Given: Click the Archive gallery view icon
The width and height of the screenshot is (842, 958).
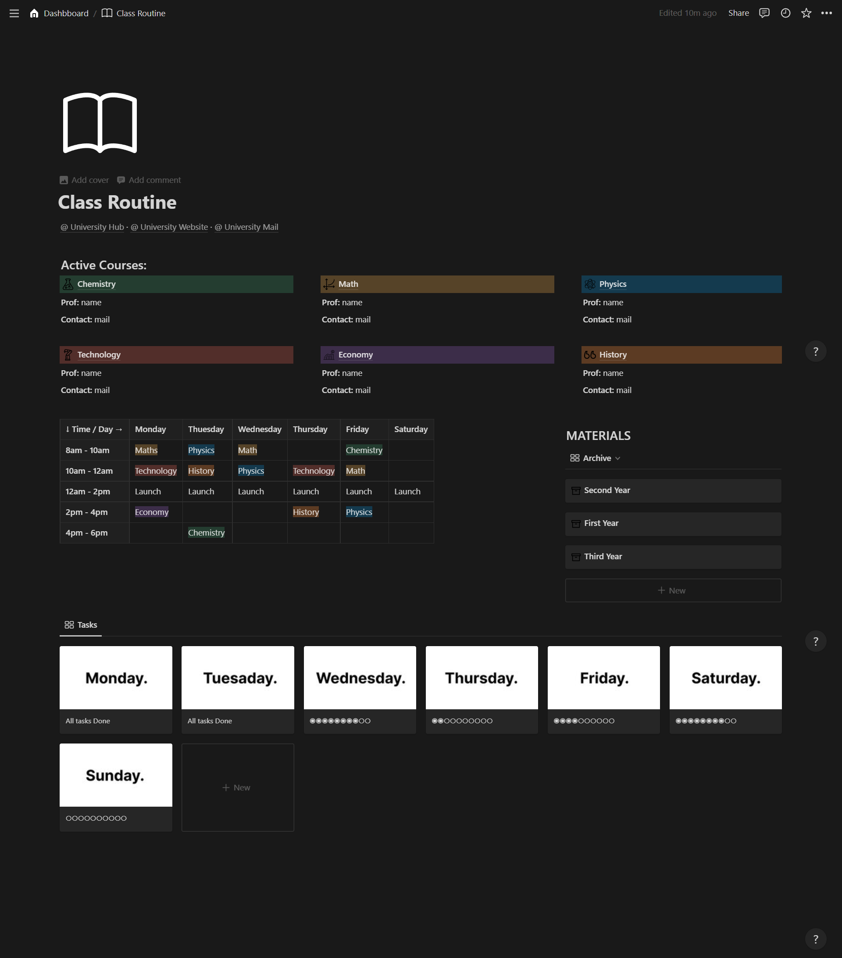Looking at the screenshot, I should click(x=574, y=458).
